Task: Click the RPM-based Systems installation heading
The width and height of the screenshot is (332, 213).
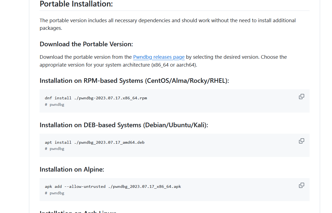Action: (134, 81)
